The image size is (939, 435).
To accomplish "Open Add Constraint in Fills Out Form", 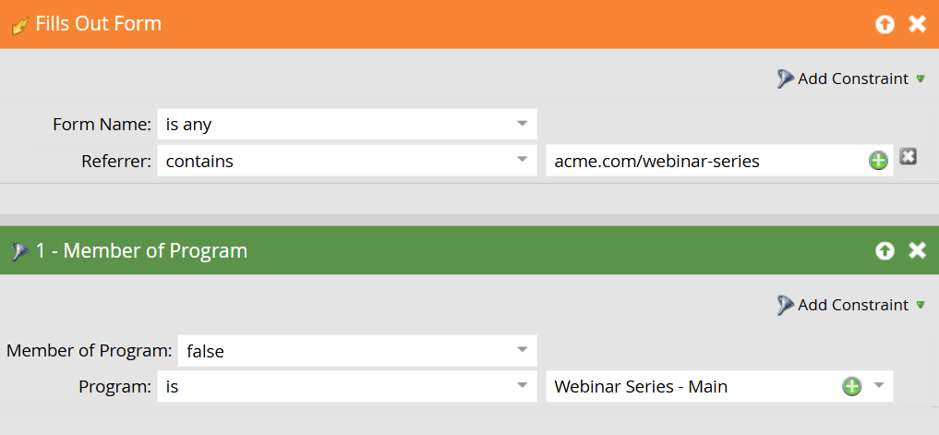I will (x=850, y=79).
